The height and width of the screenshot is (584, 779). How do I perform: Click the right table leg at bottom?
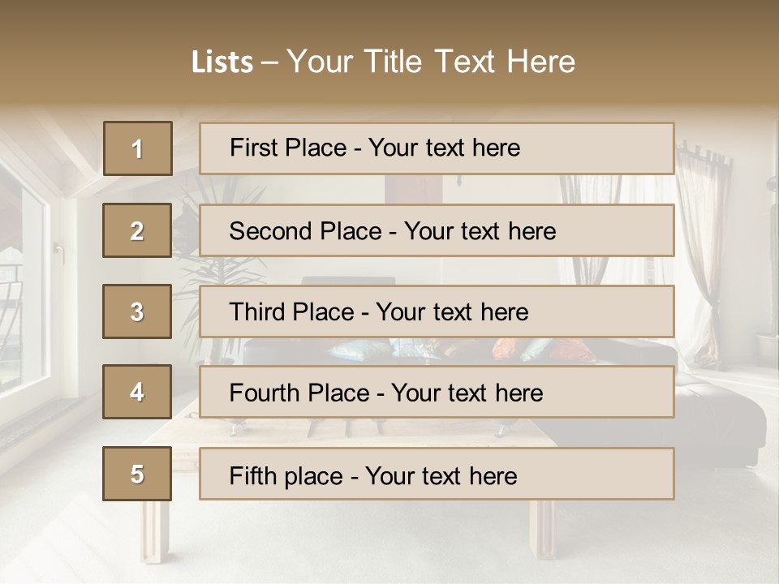tap(545, 530)
